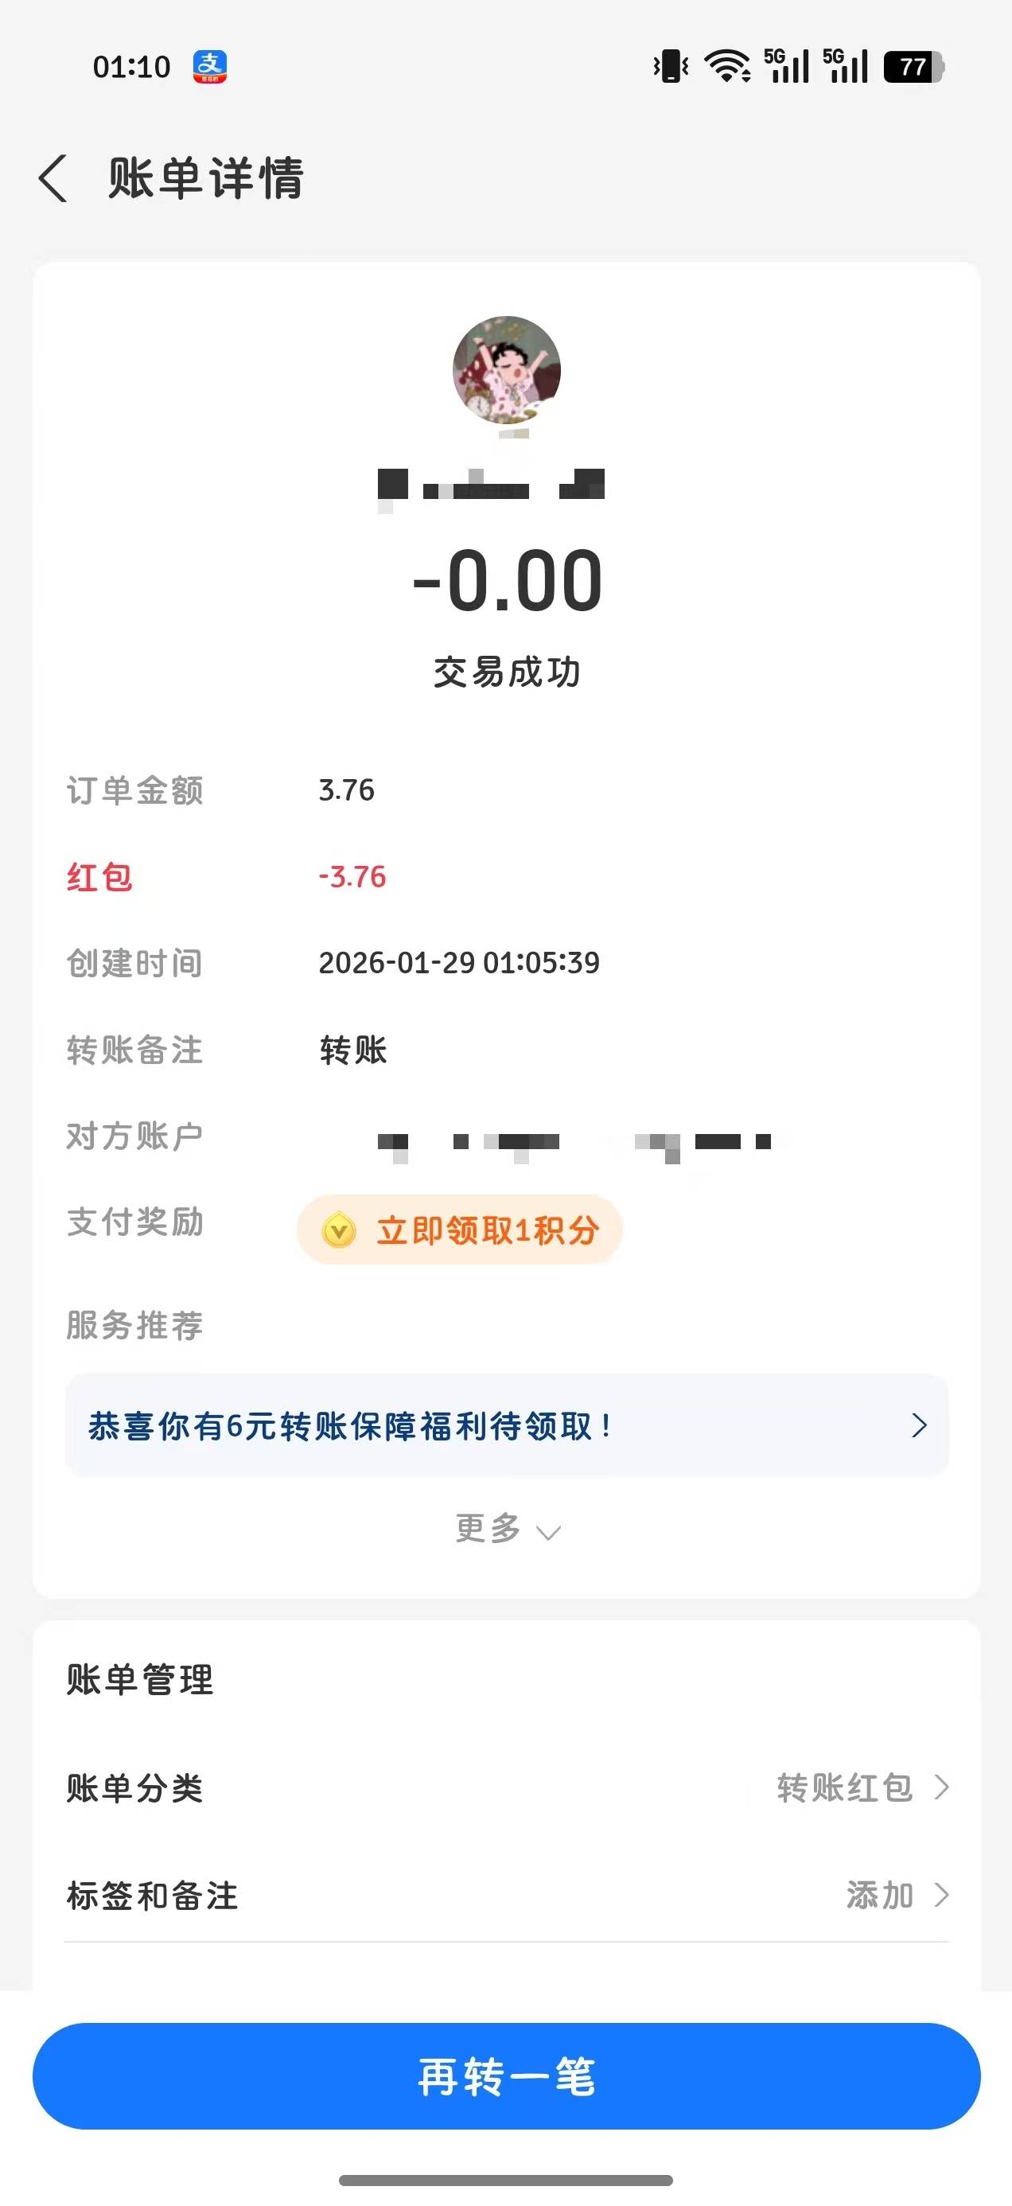Tap the back arrow icon
Viewport: 1012px width, 2206px height.
coord(53,178)
